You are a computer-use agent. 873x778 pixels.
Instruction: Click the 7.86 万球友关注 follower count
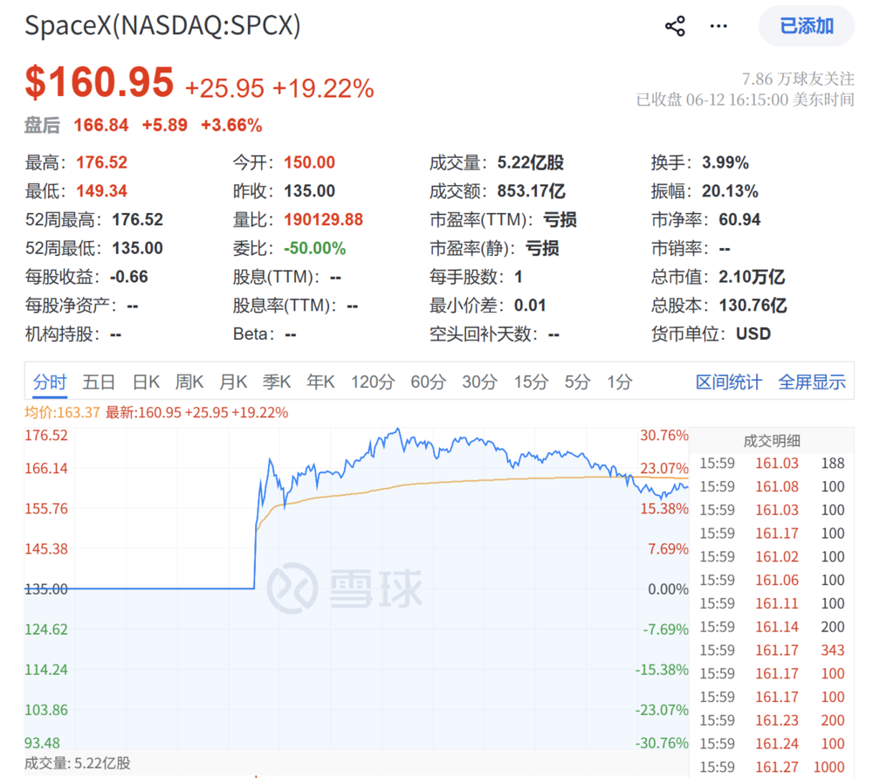798,79
